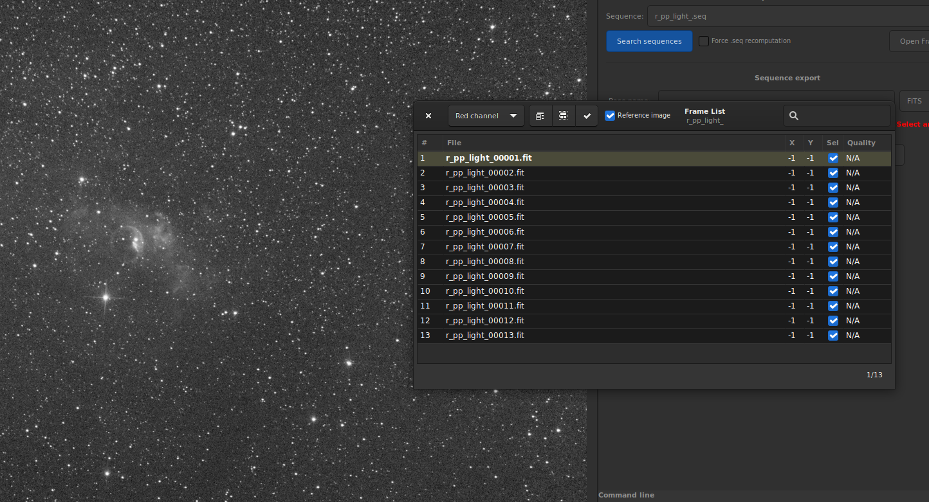The width and height of the screenshot is (929, 502).
Task: Toggle Sel checkbox for r_pp_light_00012.fit
Action: coord(833,321)
